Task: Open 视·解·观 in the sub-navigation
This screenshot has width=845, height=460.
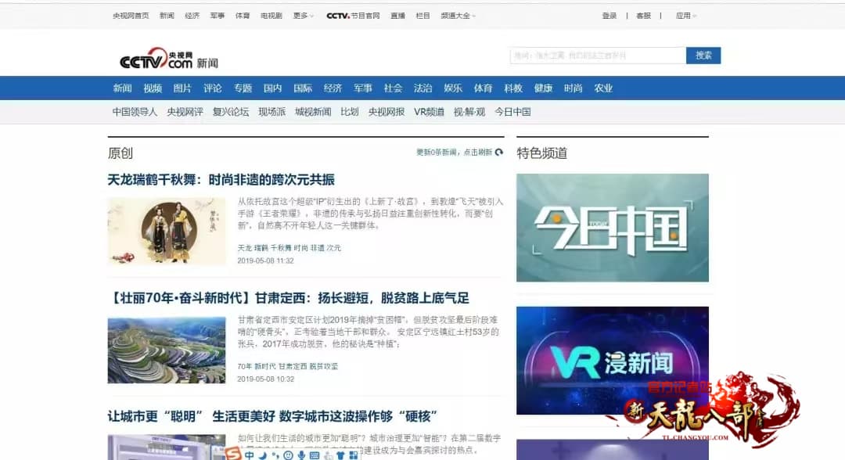Action: [x=469, y=112]
